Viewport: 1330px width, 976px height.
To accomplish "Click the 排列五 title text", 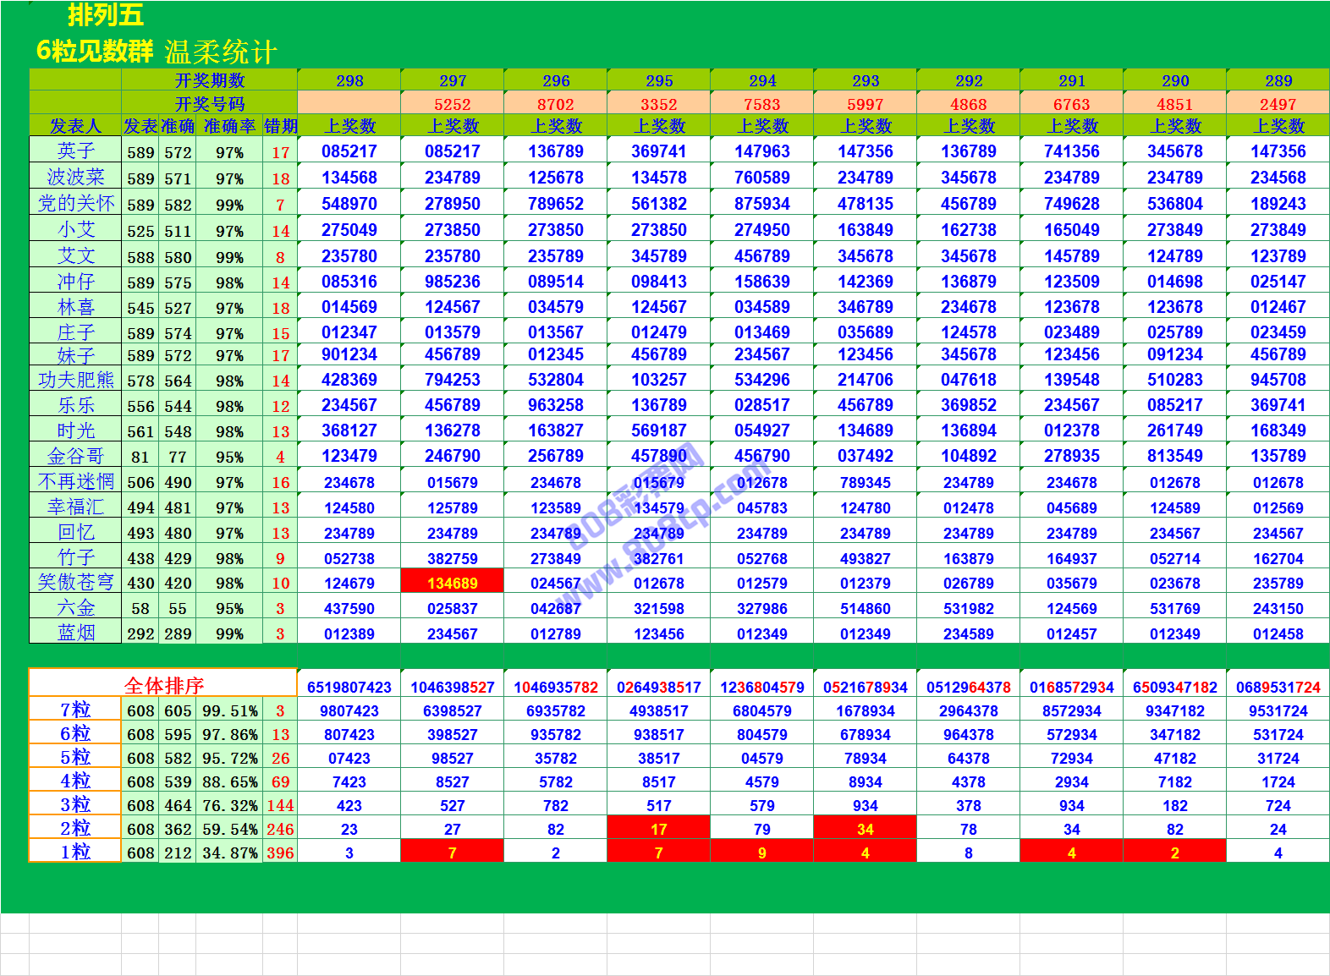I will (106, 15).
